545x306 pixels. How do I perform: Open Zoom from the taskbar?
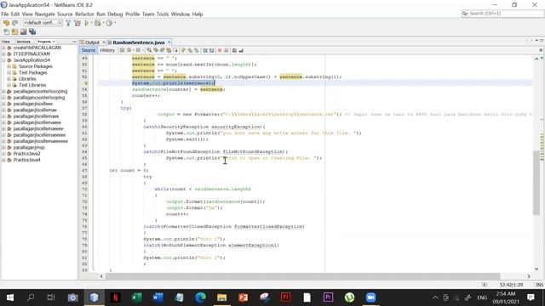[371, 297]
